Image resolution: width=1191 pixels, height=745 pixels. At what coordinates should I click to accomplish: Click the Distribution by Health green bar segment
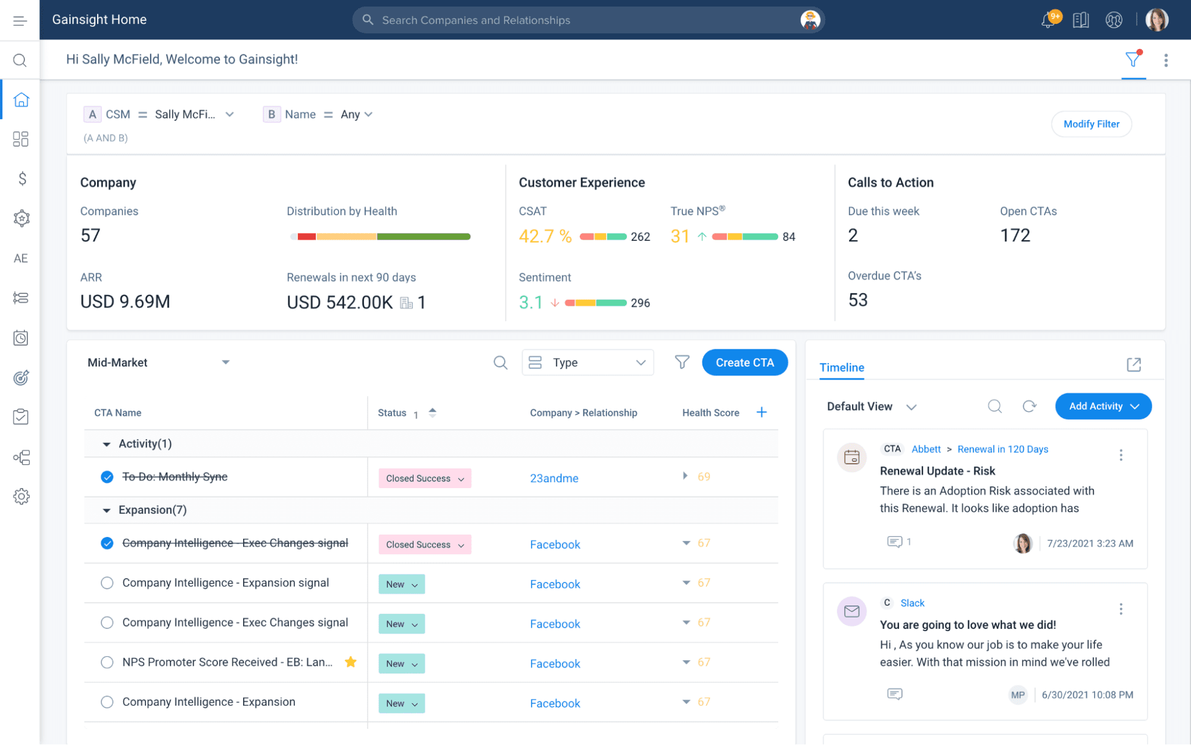[423, 237]
